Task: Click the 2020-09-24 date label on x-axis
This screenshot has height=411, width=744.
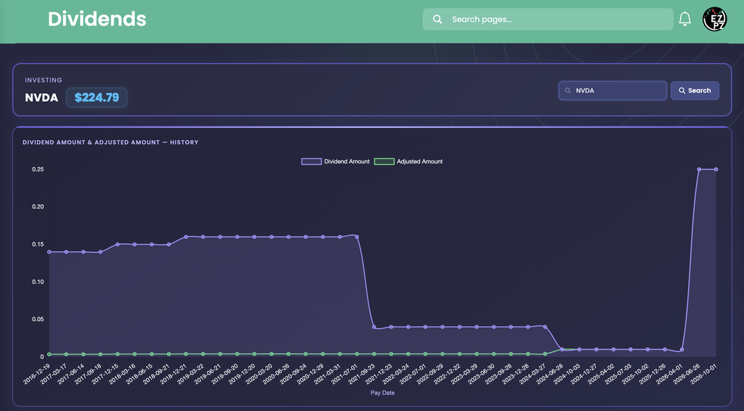Action: click(x=294, y=374)
